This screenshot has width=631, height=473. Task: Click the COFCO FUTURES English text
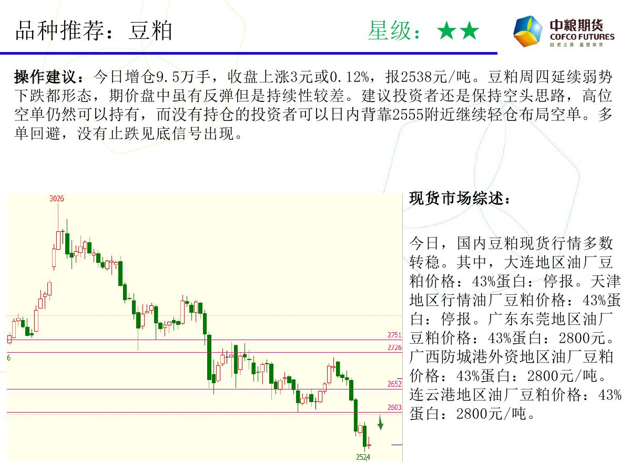pyautogui.click(x=582, y=37)
